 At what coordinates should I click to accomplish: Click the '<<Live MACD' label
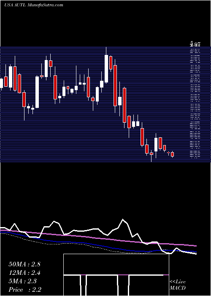pyautogui.click(x=178, y=285)
